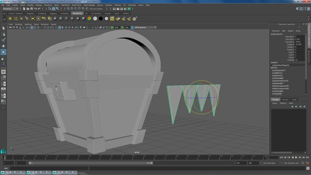Screen dimensions: 311x175
Task: Toggle the Channel Box sidebar tab
Action: [309, 36]
